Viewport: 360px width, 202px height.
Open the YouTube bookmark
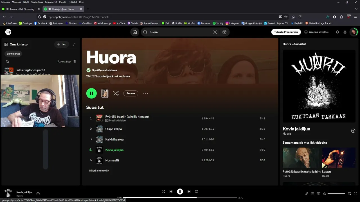click(x=119, y=23)
